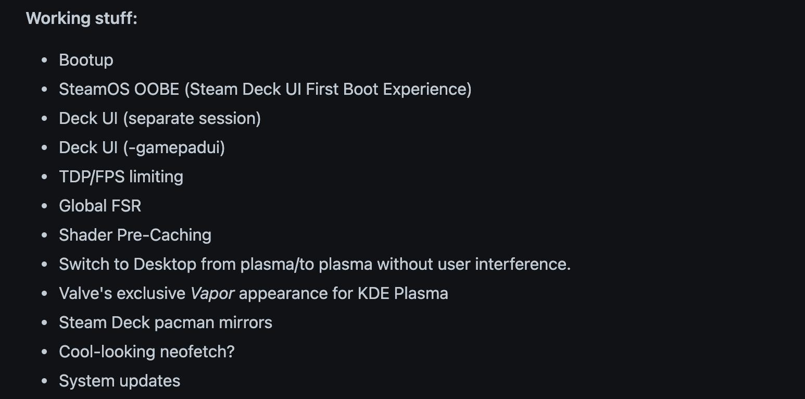805x399 pixels.
Task: Click the italic word "Vapor"
Action: pyautogui.click(x=212, y=293)
